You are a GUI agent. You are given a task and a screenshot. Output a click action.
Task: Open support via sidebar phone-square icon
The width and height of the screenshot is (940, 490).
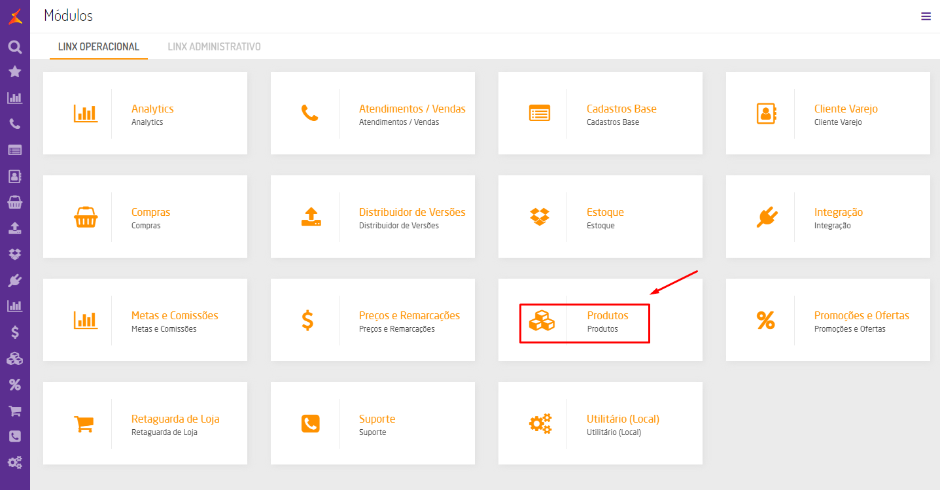(15, 436)
